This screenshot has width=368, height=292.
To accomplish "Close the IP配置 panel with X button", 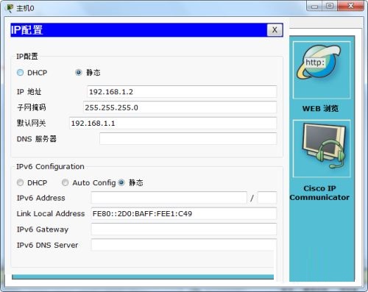I will 275,30.
